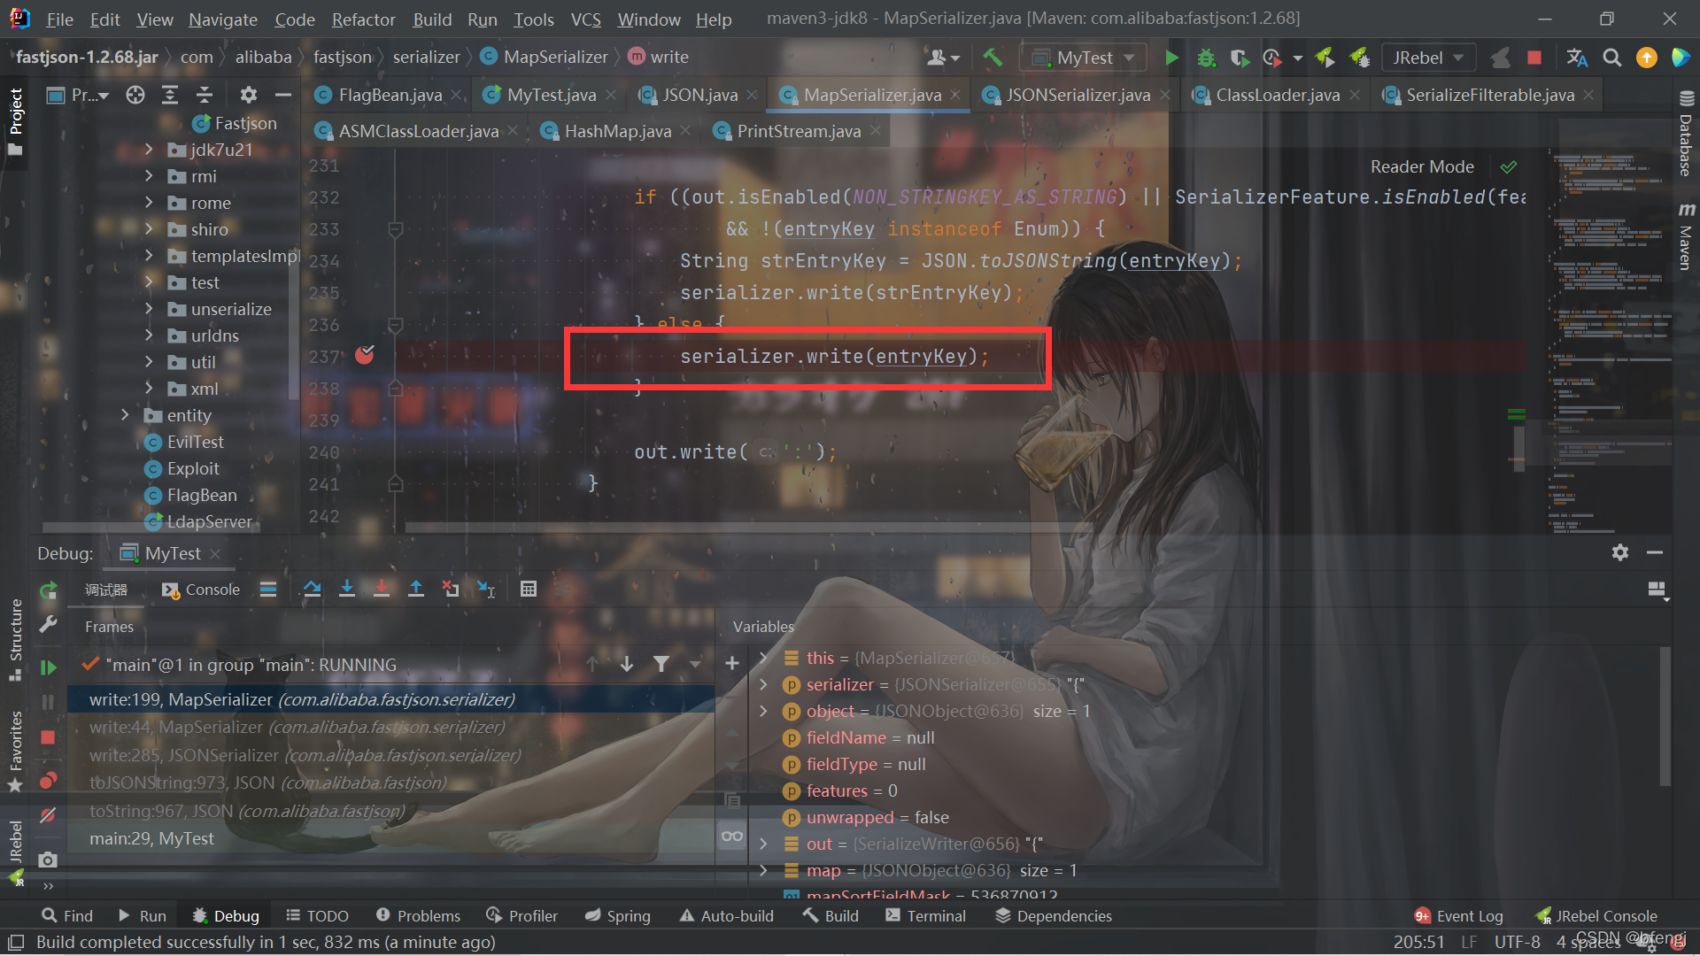
Task: Click the editor horizontal scrollbar
Action: point(708,528)
